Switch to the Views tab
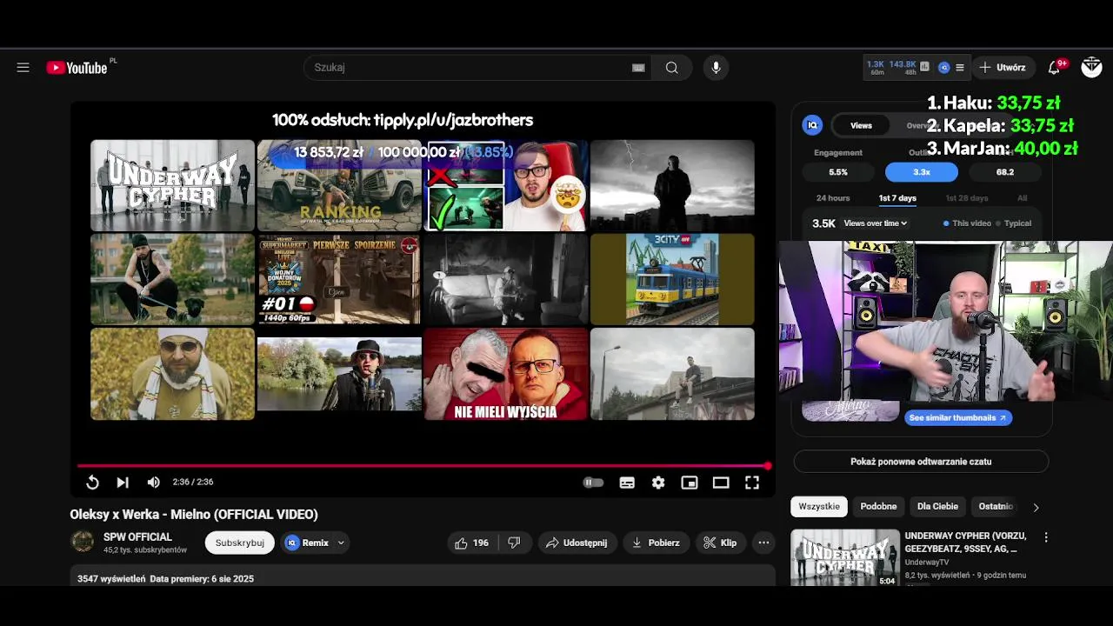The height and width of the screenshot is (626, 1113). pyautogui.click(x=861, y=125)
